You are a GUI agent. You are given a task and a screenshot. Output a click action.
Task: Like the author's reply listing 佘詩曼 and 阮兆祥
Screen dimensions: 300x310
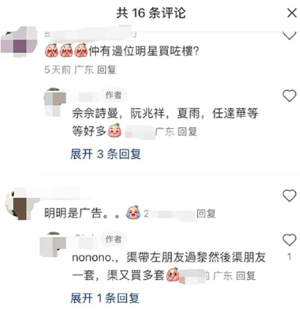click(x=289, y=95)
